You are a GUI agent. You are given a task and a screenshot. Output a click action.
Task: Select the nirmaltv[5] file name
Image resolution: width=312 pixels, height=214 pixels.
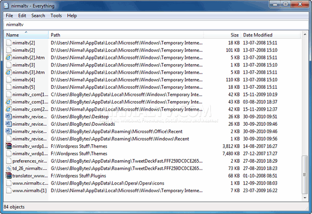(x=24, y=87)
